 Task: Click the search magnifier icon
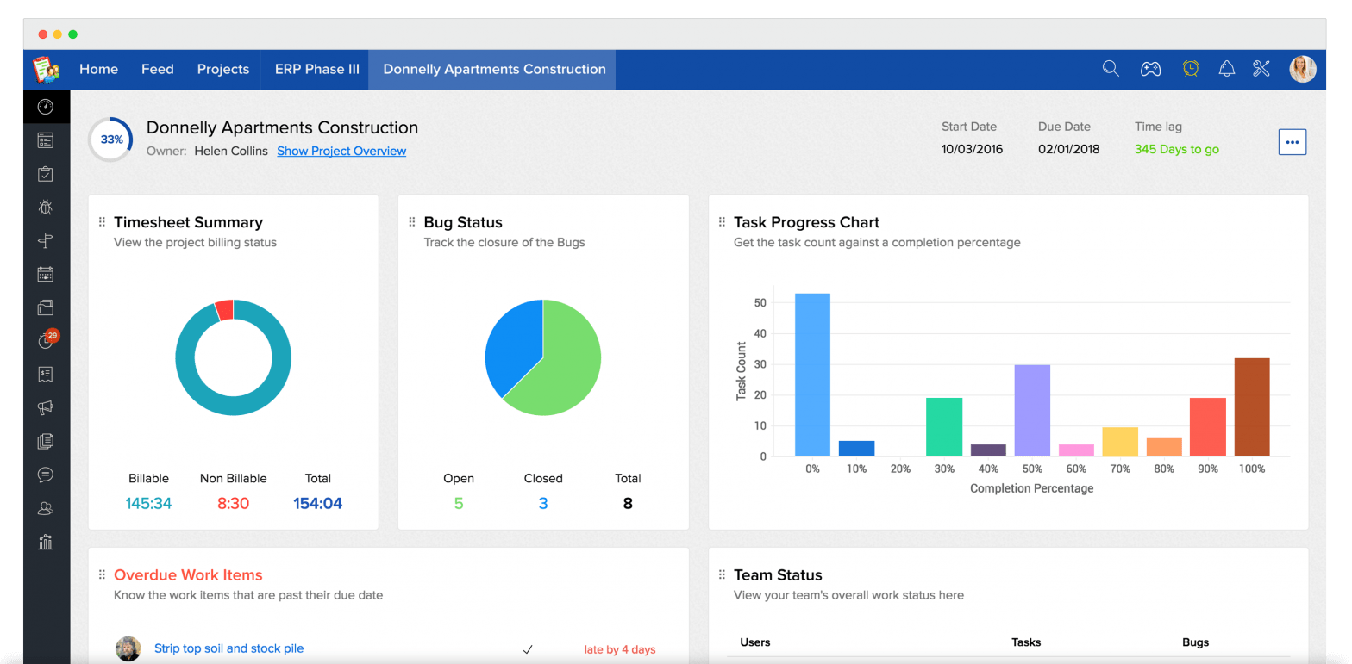point(1111,69)
